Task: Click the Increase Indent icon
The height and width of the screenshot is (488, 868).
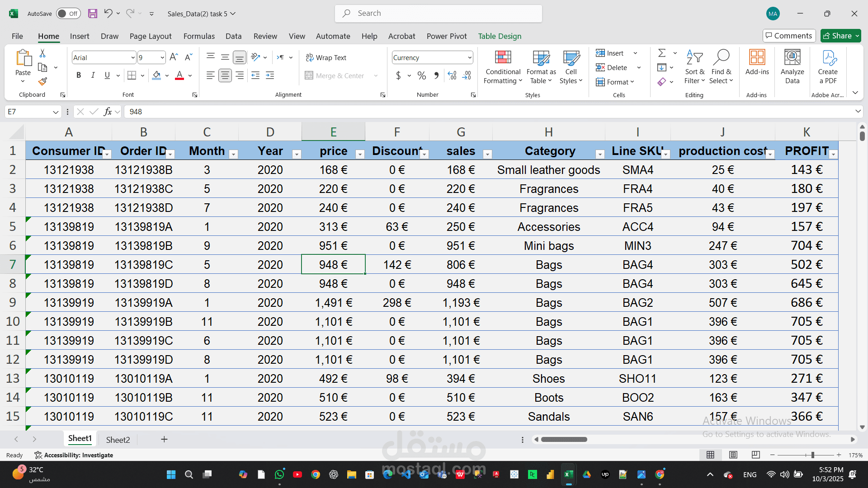Action: click(x=270, y=76)
